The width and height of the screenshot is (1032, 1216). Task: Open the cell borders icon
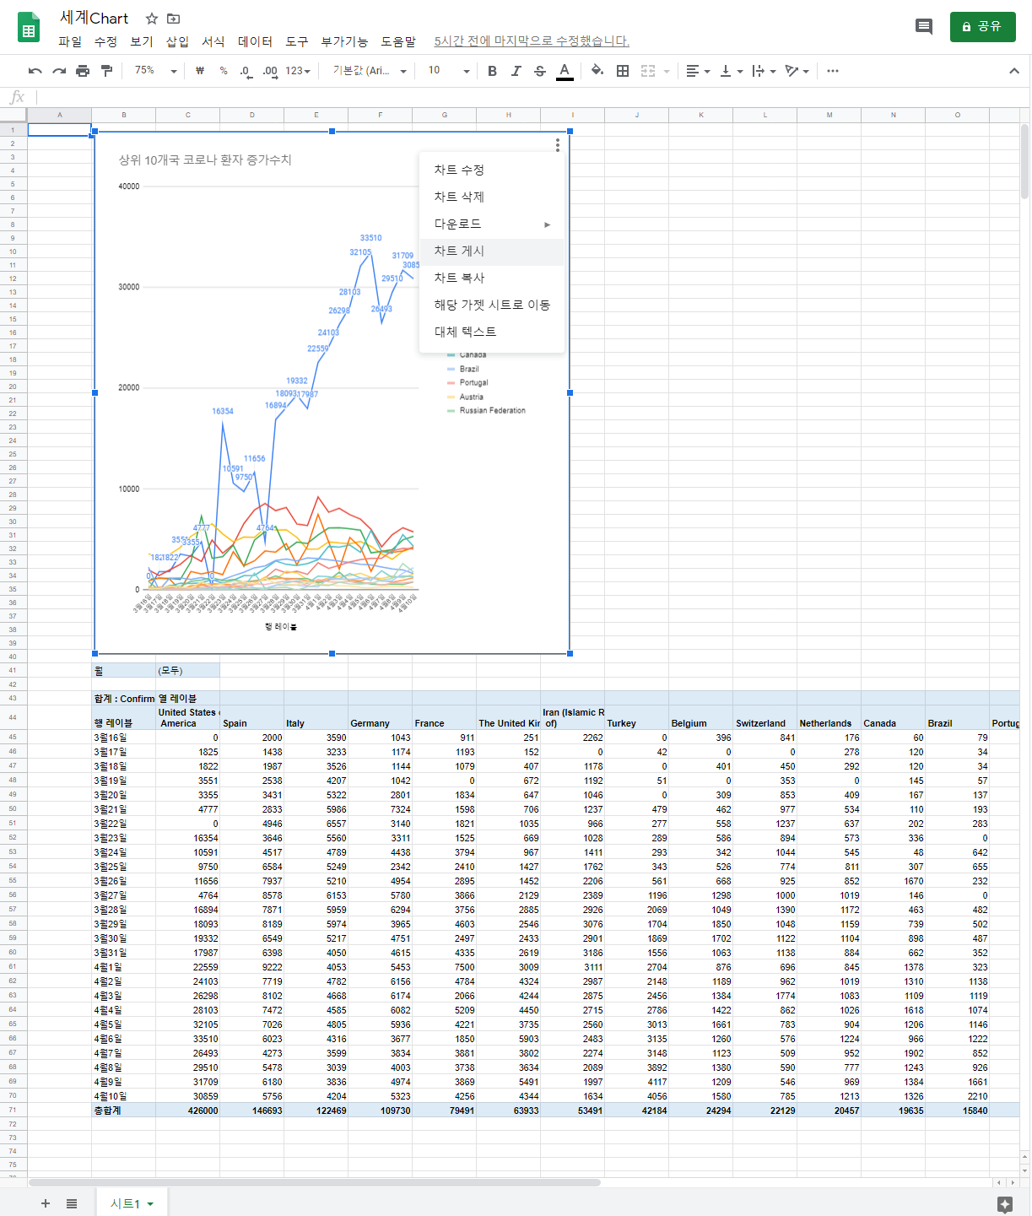click(x=623, y=71)
